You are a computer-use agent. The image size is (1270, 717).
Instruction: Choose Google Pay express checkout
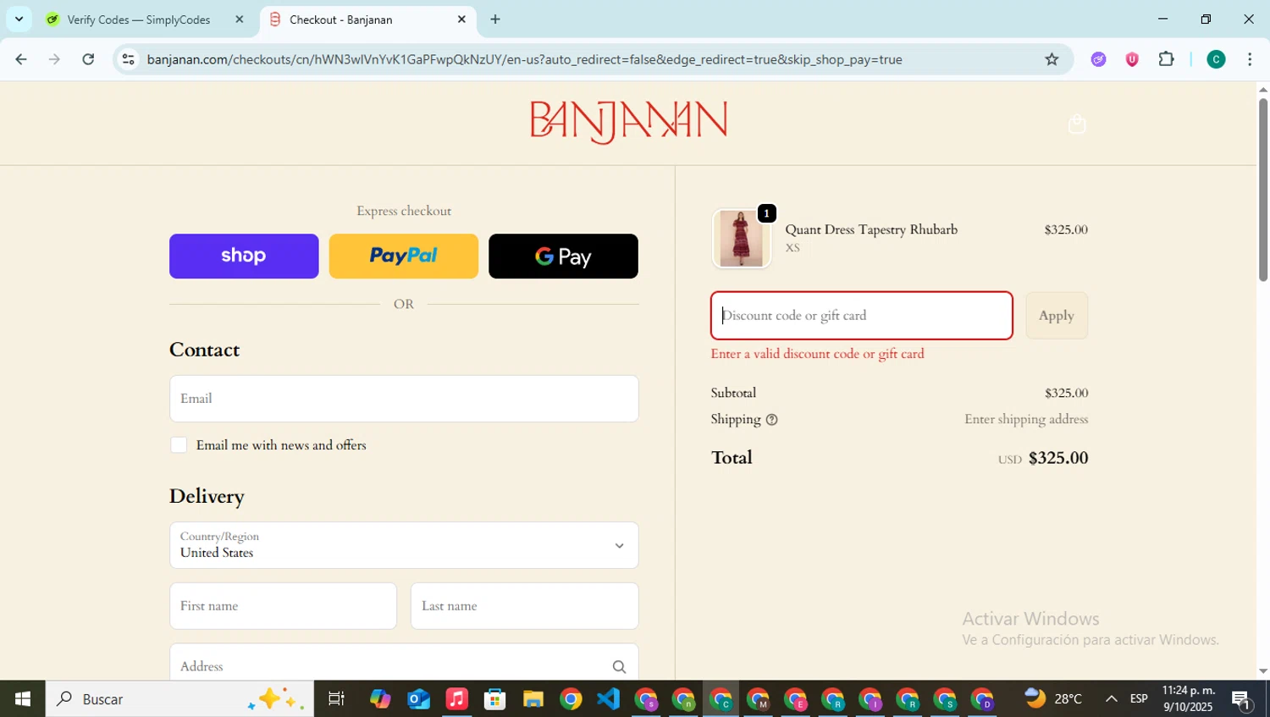[563, 256]
